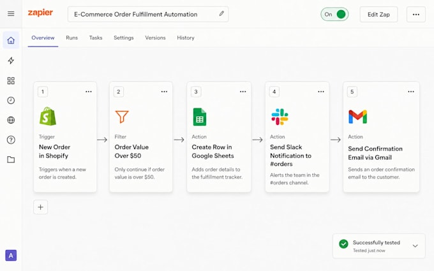Click 'Sends an order confirmation email' description
Image resolution: width=434 pixels, height=271 pixels.
point(381,173)
